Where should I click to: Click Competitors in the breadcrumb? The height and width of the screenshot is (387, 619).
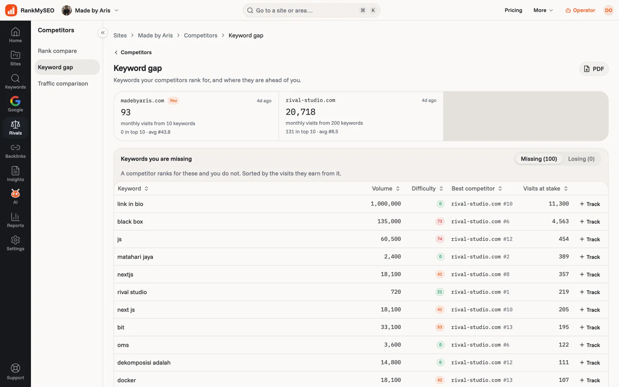pyautogui.click(x=200, y=36)
